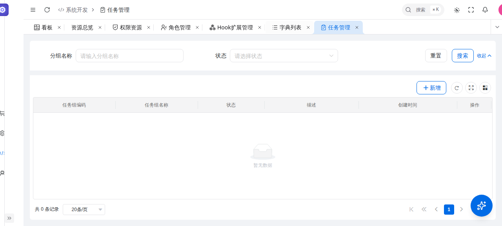Viewport: 502px width, 226px height.
Task: Select the active 任务管理 tab
Action: [335, 27]
